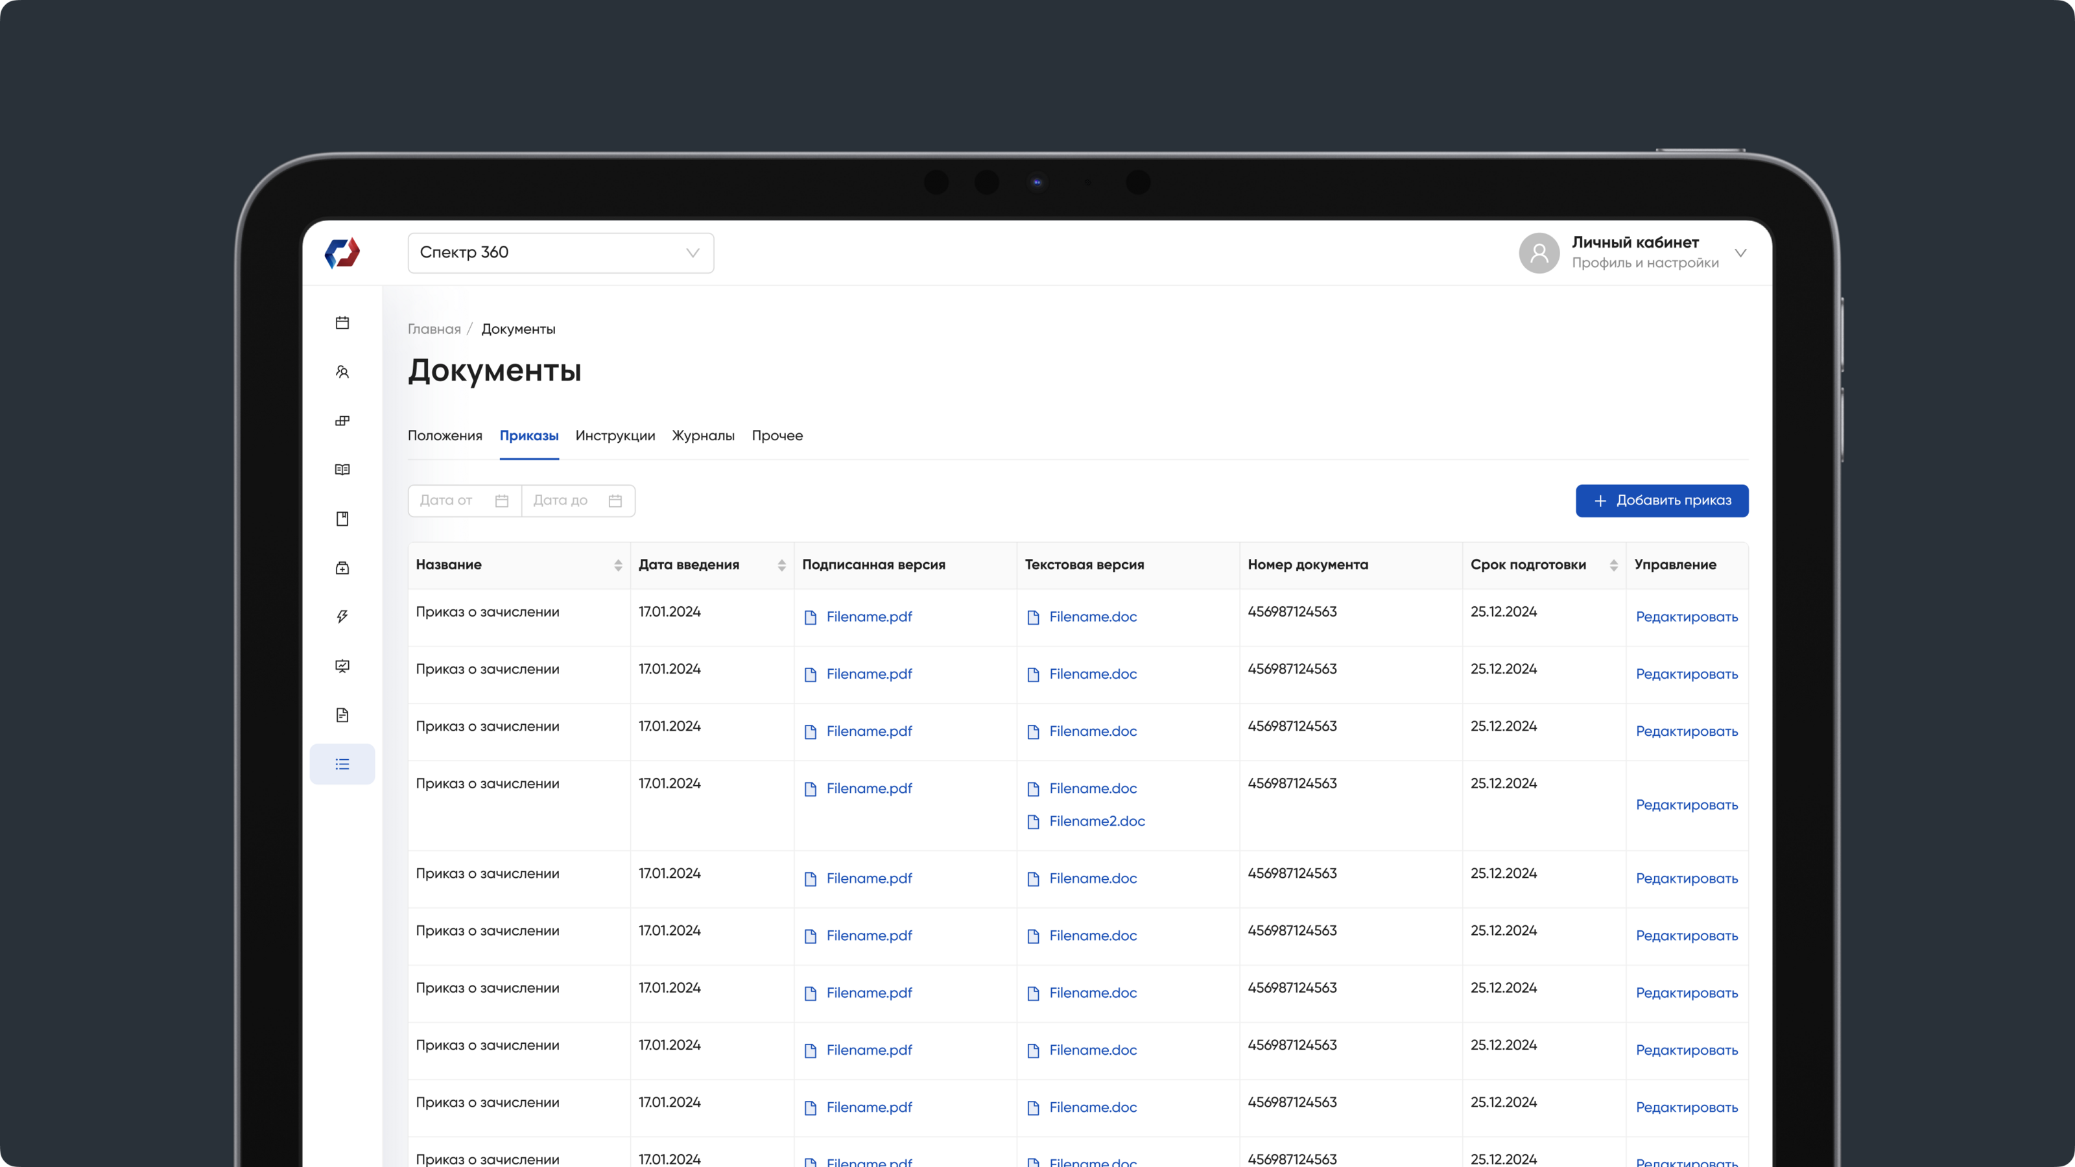2075x1167 pixels.
Task: Open the Спектр 360 dropdown
Action: pyautogui.click(x=561, y=253)
